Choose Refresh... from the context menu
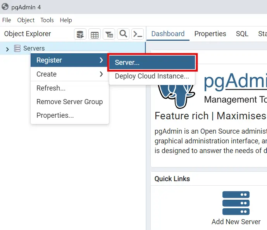The image size is (267, 230). [x=70, y=88]
